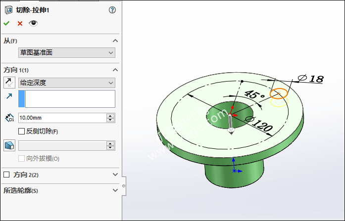345x221 pixels.
Task: Click the Ø18 dimension text
Action: click(311, 79)
